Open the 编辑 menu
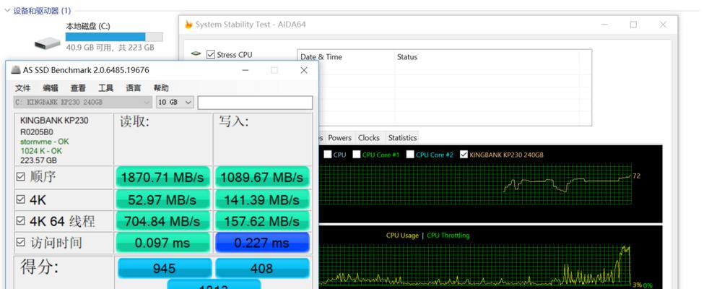This screenshot has width=704, height=289. coord(51,88)
